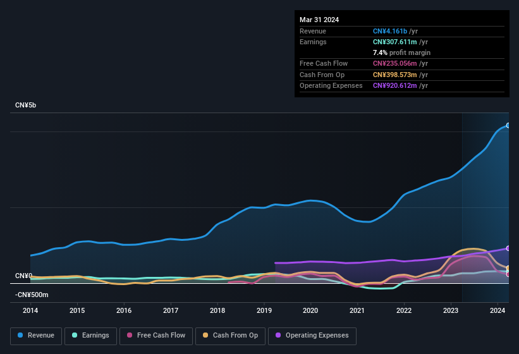Click the Revenue row label in tooltip
This screenshot has width=519, height=354.
pos(313,31)
